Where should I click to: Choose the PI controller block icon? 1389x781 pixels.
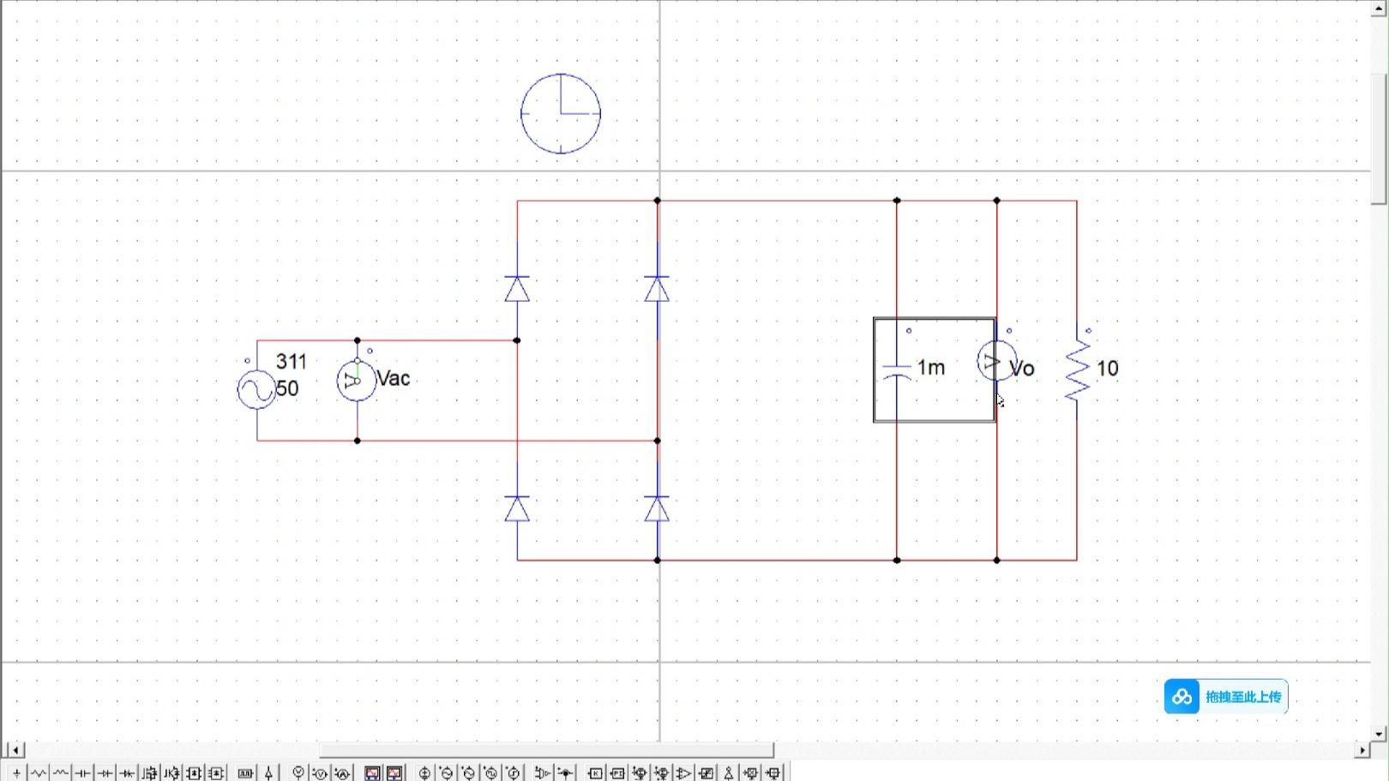(x=617, y=772)
